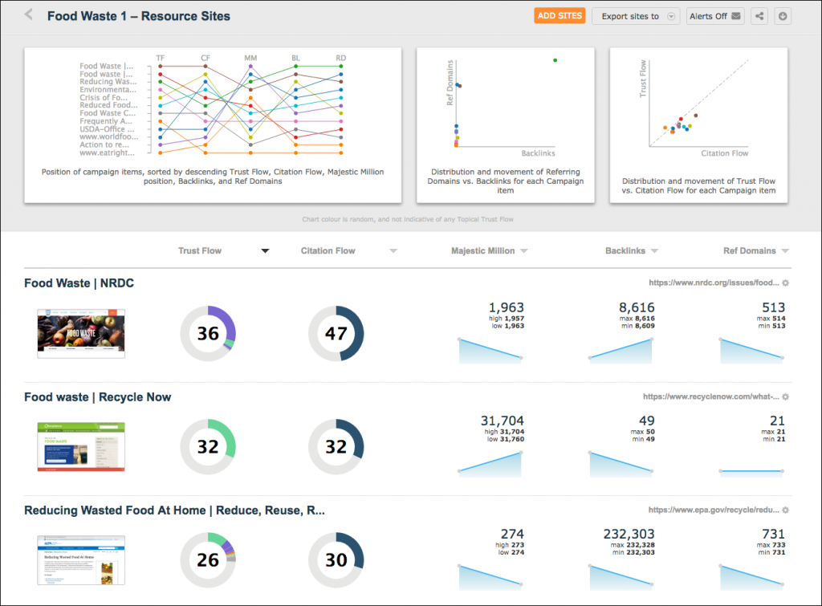
Task: Open the nrdc.org URL link
Action: coord(714,283)
